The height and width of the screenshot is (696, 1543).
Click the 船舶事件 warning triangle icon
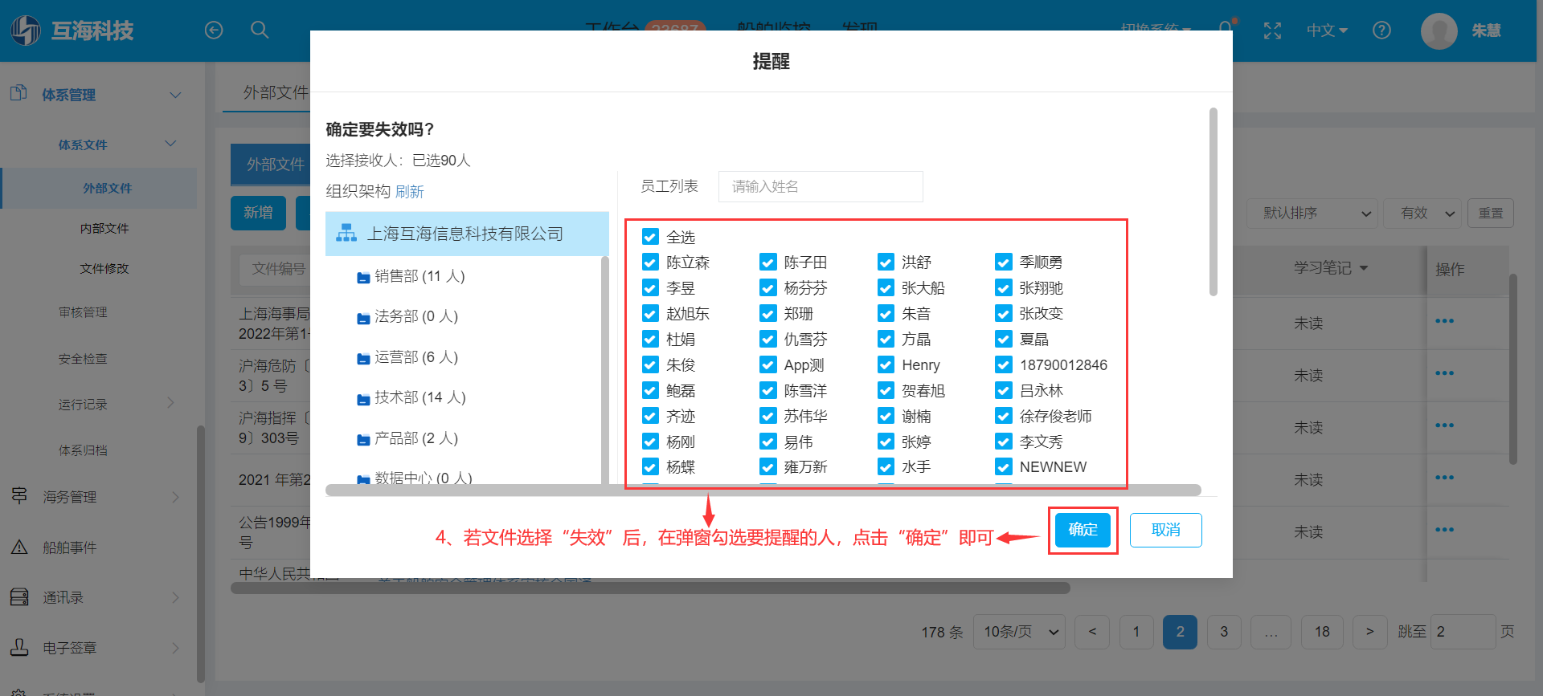[x=19, y=547]
